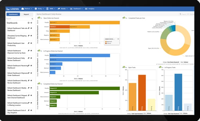Open the Carrier/Shipping Dashboard template

pyautogui.click(x=17, y=37)
